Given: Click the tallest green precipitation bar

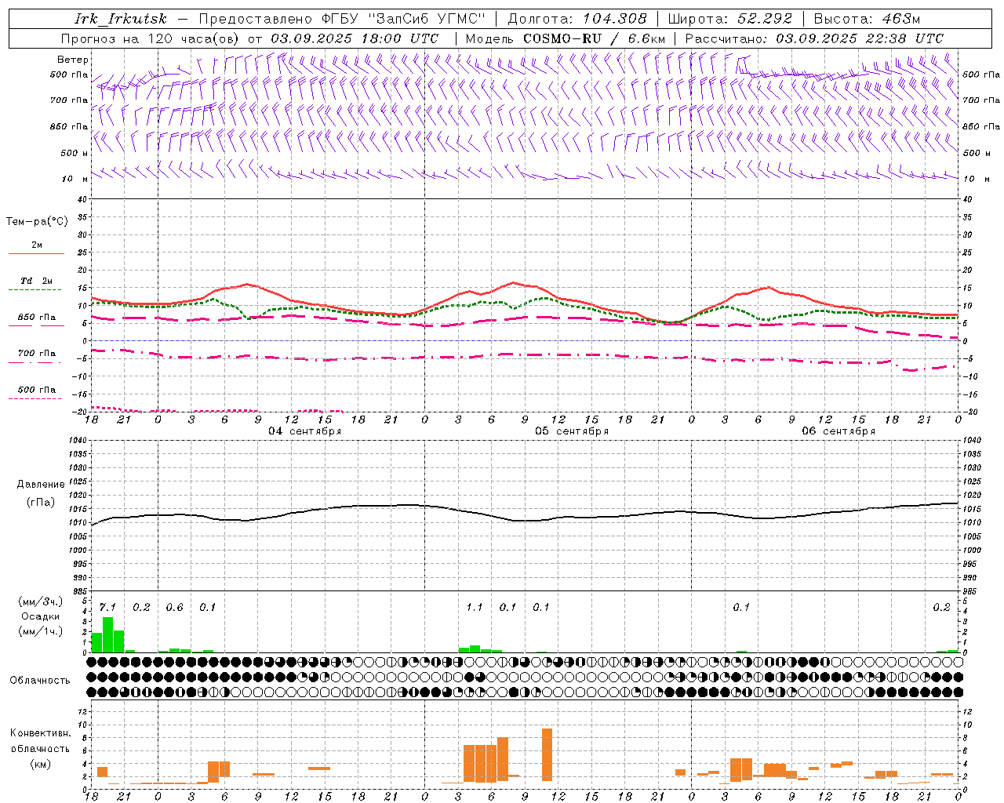Looking at the screenshot, I should (x=107, y=634).
